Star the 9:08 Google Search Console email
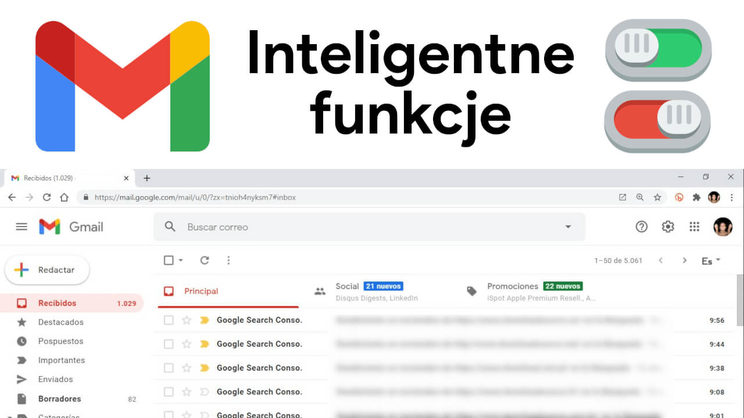 (x=187, y=392)
